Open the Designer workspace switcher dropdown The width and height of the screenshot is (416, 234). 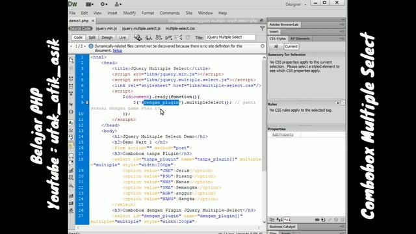296,5
